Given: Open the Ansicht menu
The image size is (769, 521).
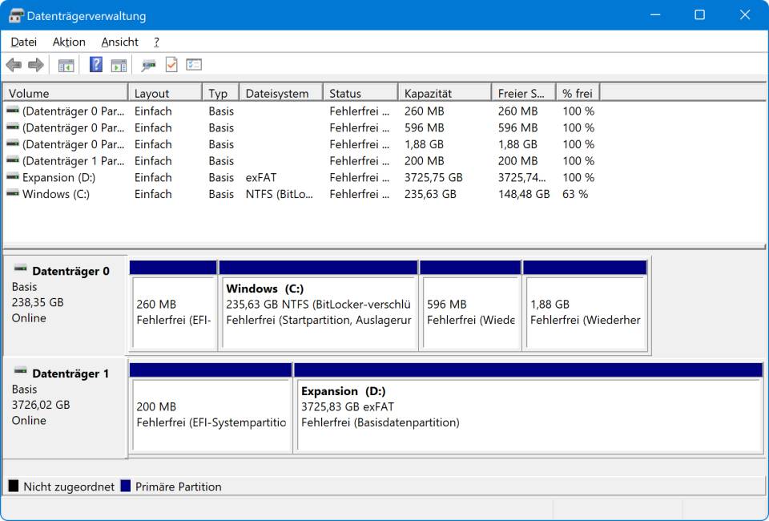Looking at the screenshot, I should click(119, 42).
